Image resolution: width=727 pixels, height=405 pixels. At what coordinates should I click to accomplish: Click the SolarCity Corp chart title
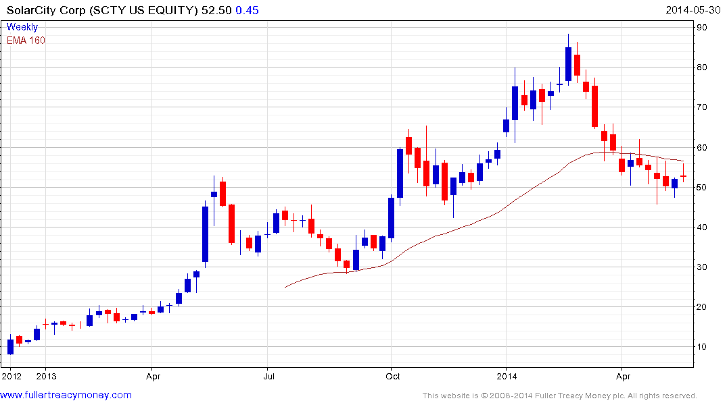click(103, 10)
